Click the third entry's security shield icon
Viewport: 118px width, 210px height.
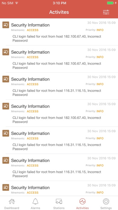(6, 79)
